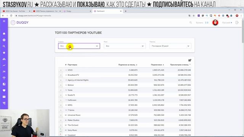Open the country dropdown showing Все
Viewport: 244px width, 137px height.
coord(79,46)
